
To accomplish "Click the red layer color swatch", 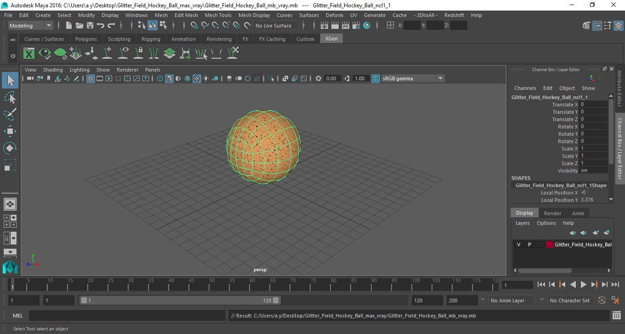I will pos(550,245).
